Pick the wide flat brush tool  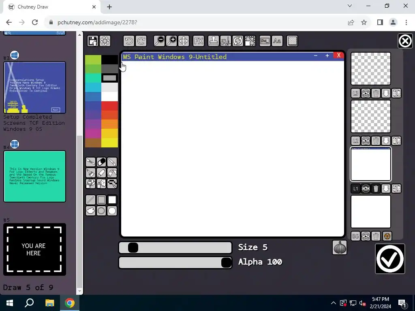coord(90,173)
